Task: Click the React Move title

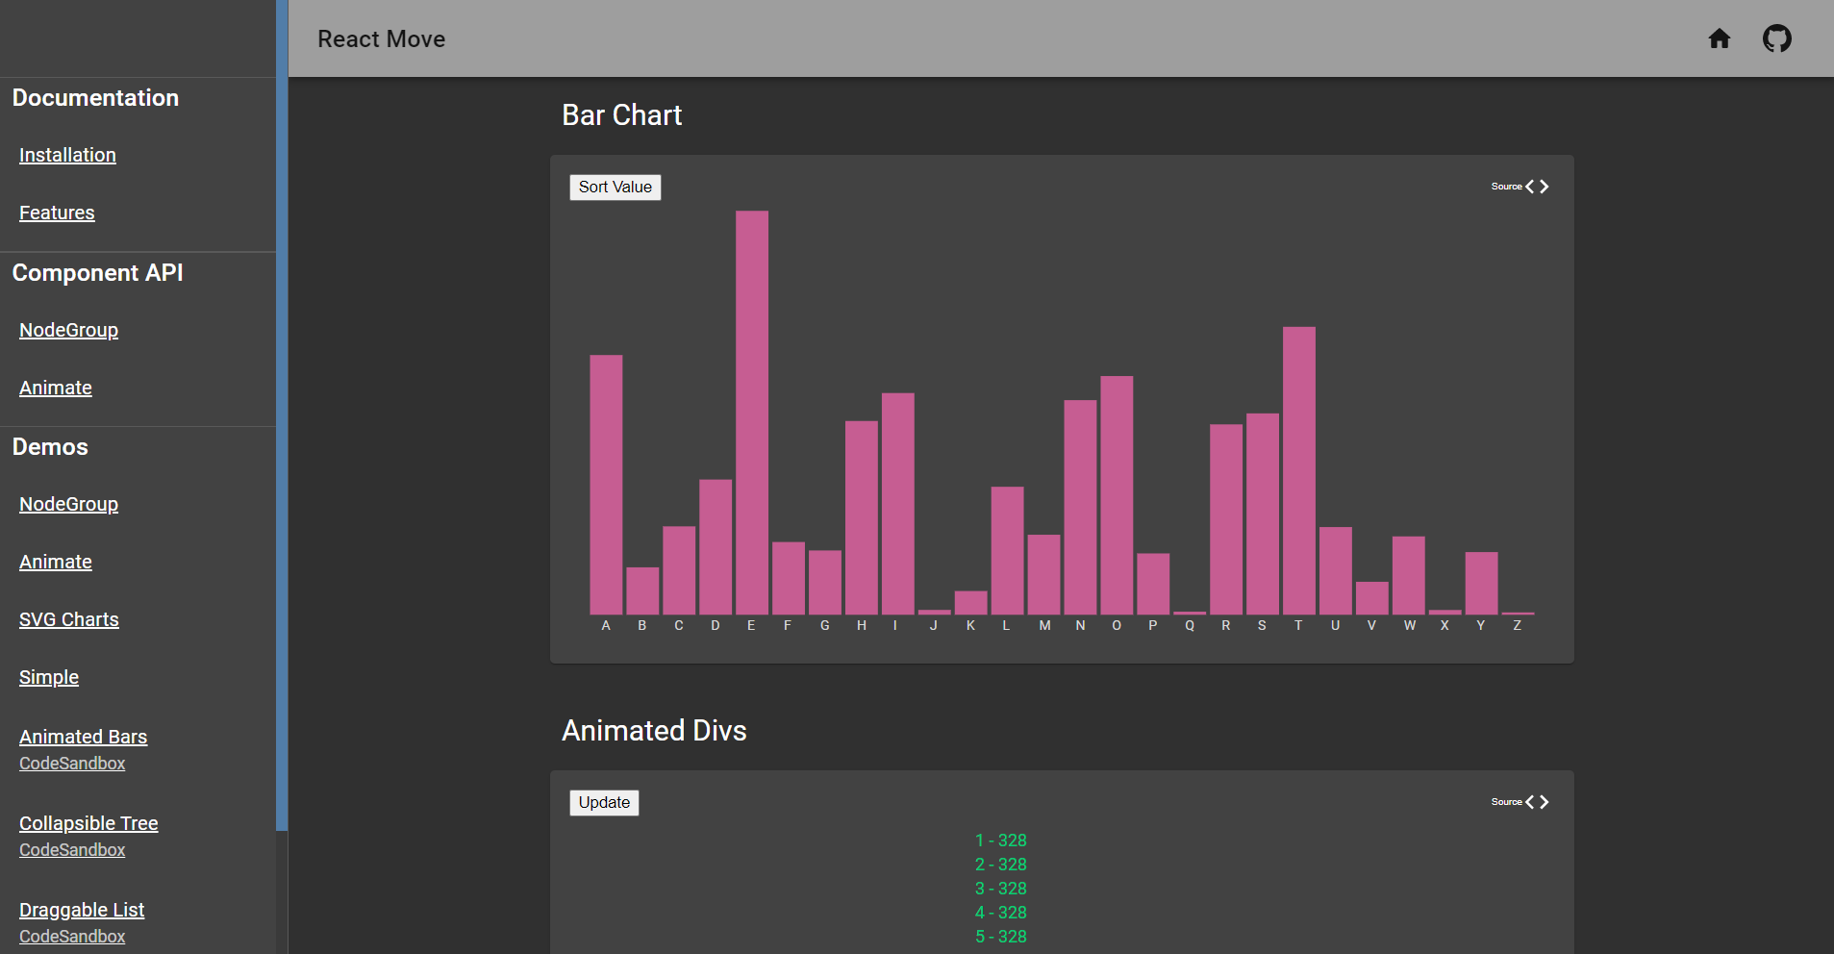Action: pyautogui.click(x=382, y=38)
